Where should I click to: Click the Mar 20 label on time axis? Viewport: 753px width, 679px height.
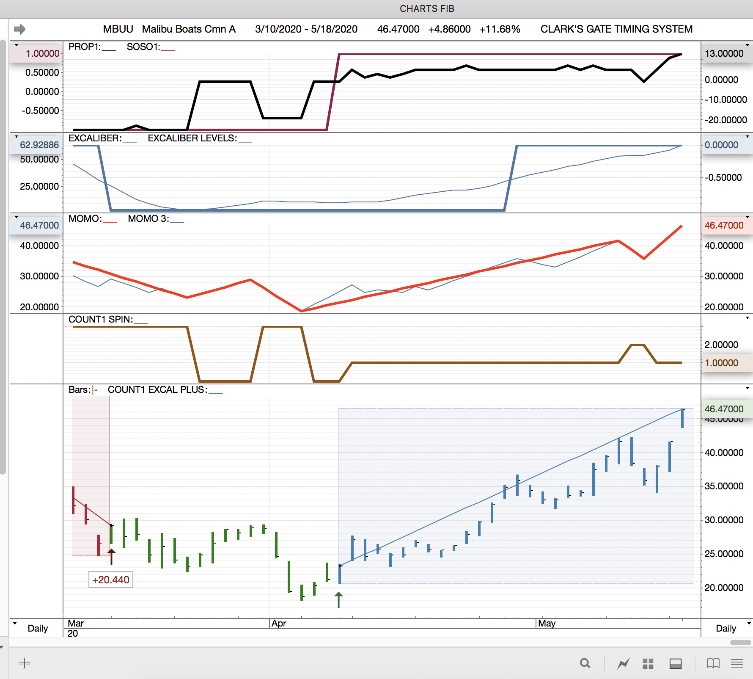point(76,628)
